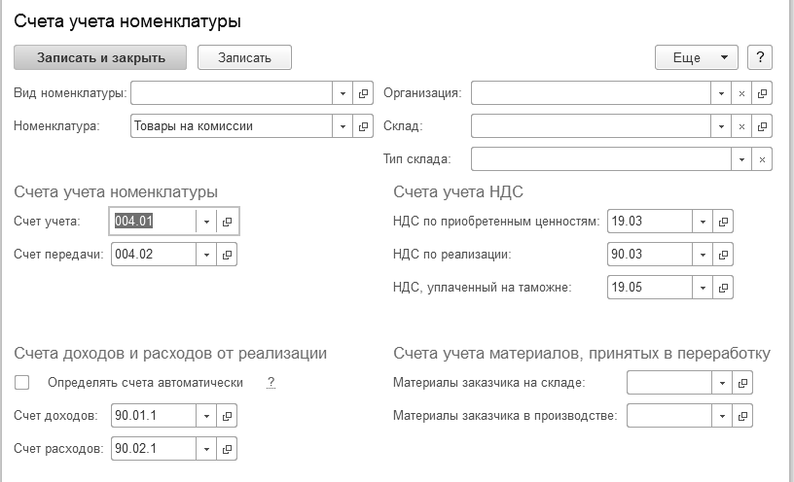This screenshot has height=482, width=794.
Task: Click the help question mark button
Action: coord(759,58)
